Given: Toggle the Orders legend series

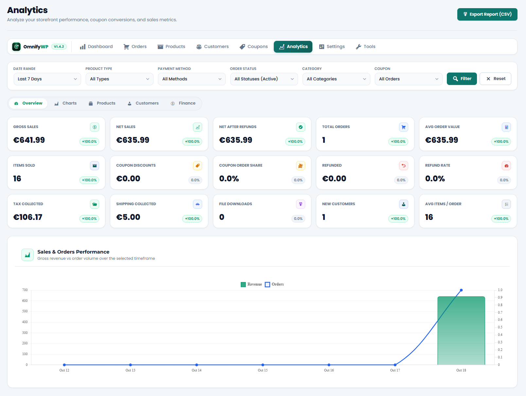Looking at the screenshot, I should [x=274, y=284].
